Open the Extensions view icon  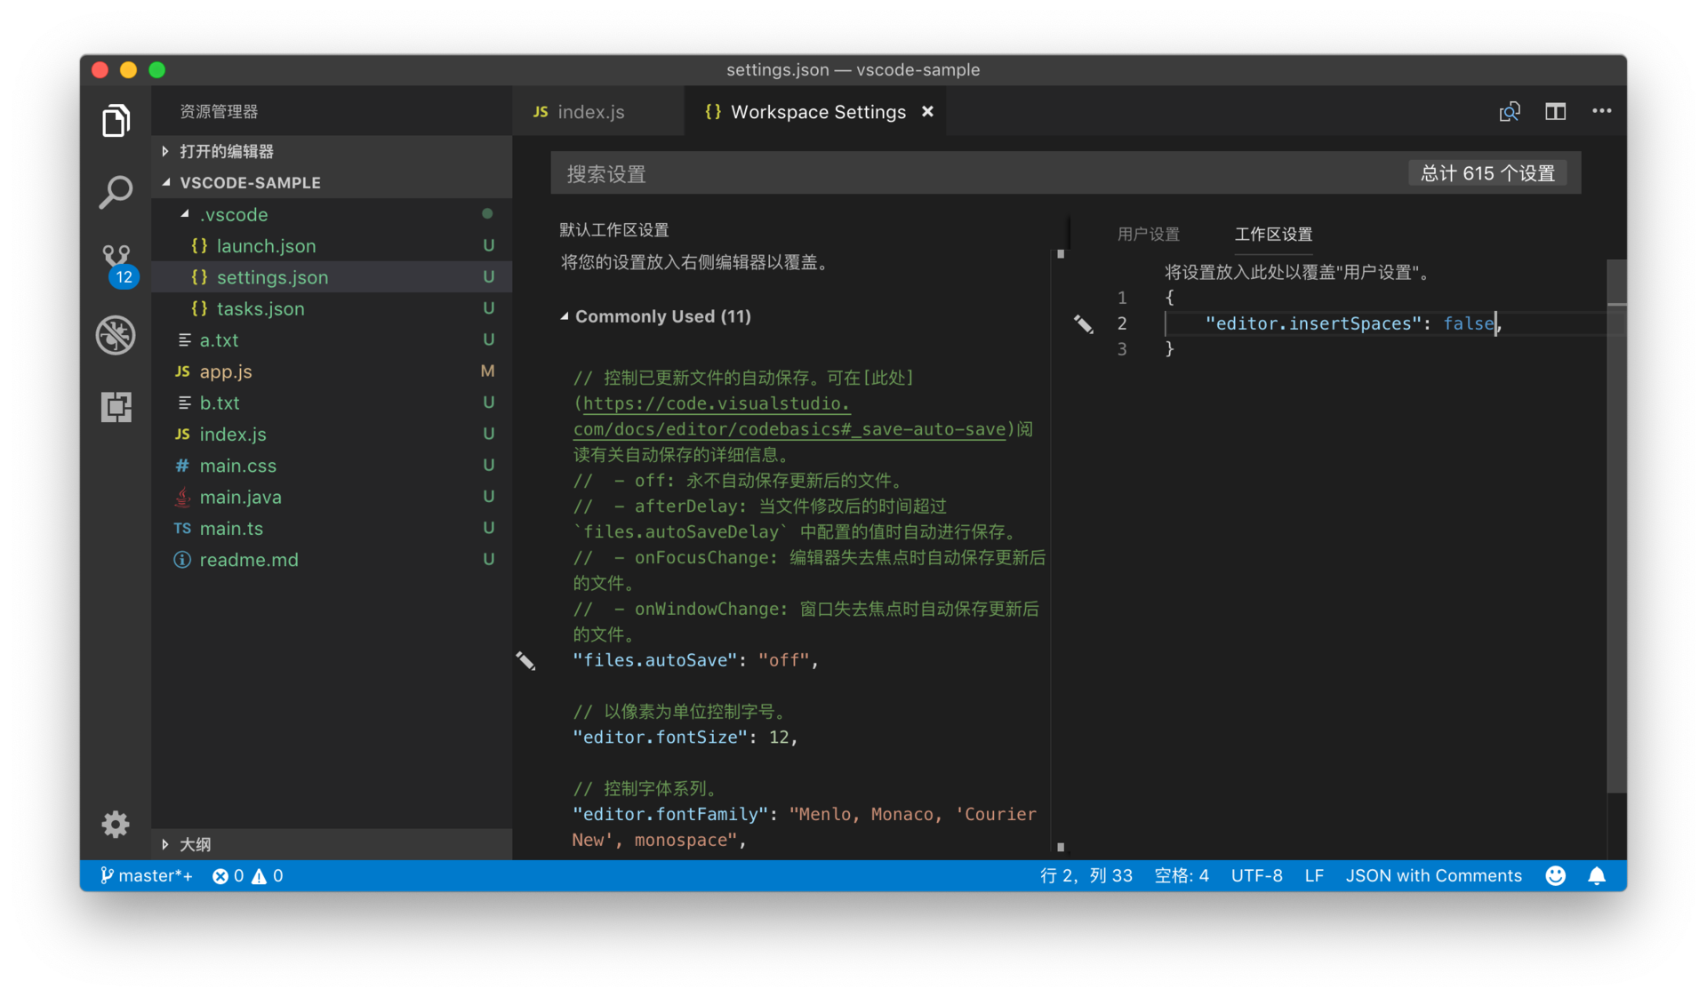116,407
